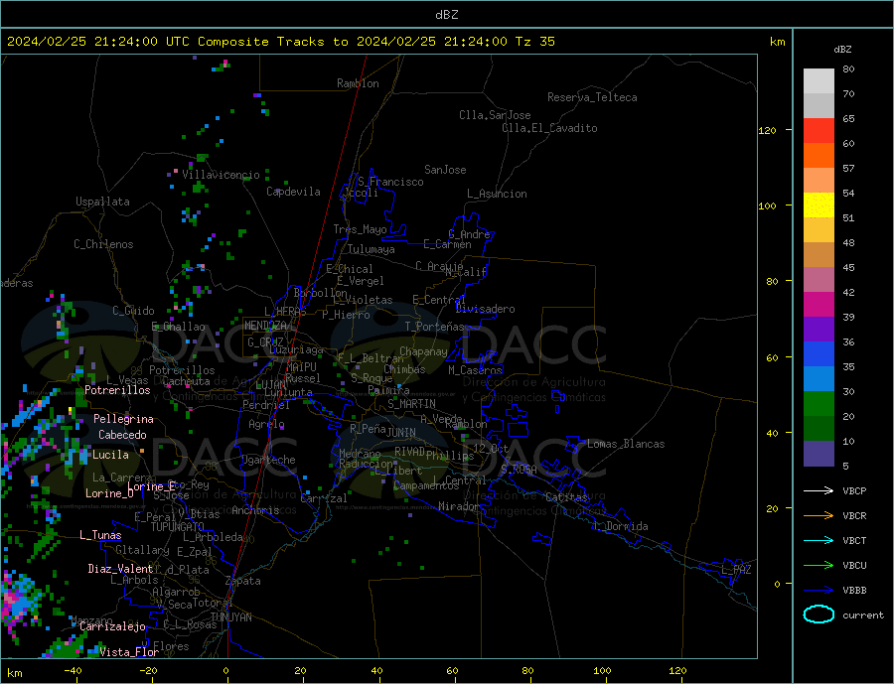Pick the brown swatch between 48 and 45
This screenshot has width=894, height=684.
(819, 255)
